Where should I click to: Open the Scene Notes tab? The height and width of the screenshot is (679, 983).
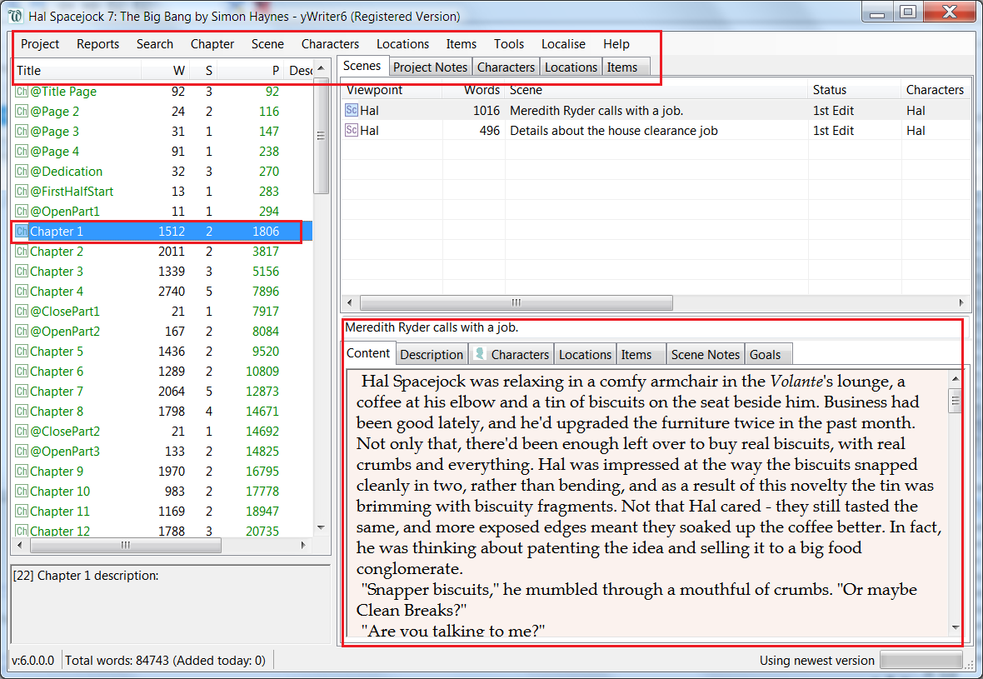[x=706, y=354]
